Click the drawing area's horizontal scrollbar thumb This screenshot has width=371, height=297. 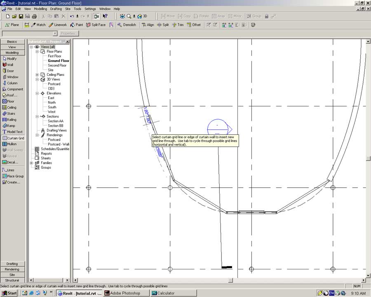pyautogui.click(x=230, y=280)
